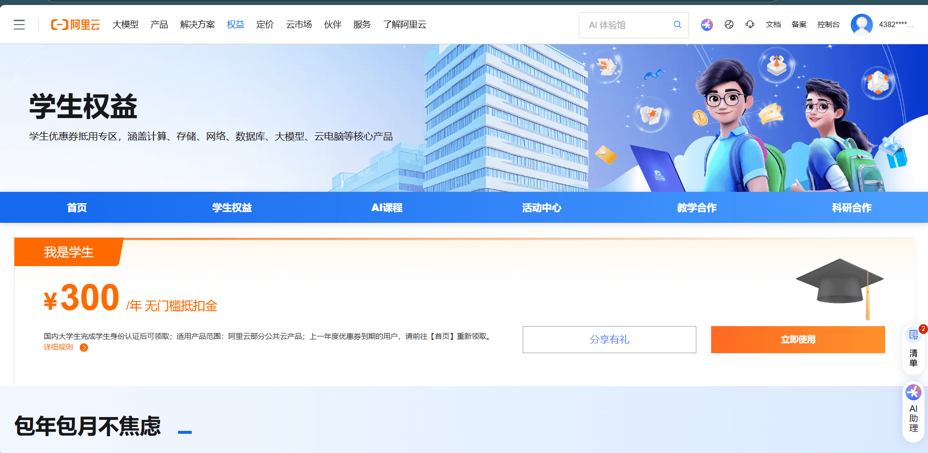Expand the 了解阿里云 navigation menu
Image resolution: width=928 pixels, height=453 pixels.
[x=404, y=25]
